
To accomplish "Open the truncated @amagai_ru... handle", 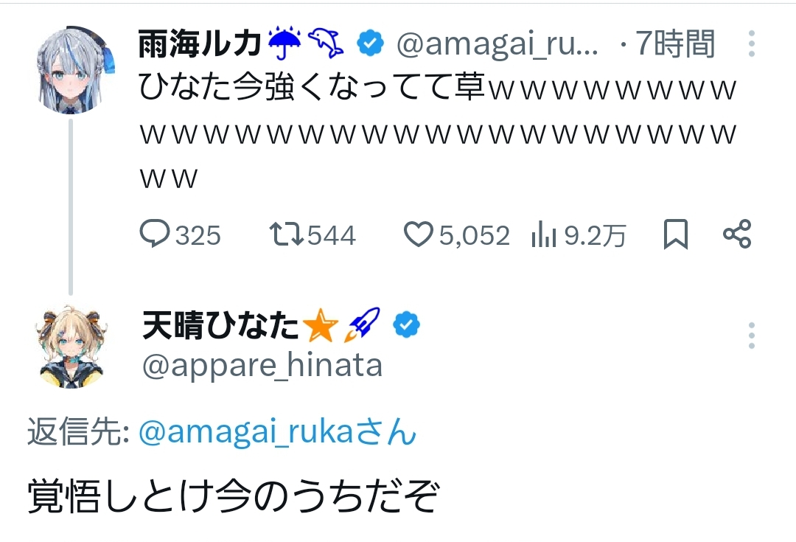I will point(497,45).
